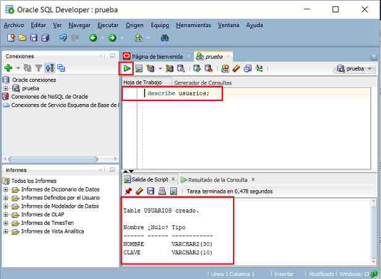This screenshot has height=279, width=381.
Task: Expand Informes de Diccionario de Datos
Action: coord(6,190)
